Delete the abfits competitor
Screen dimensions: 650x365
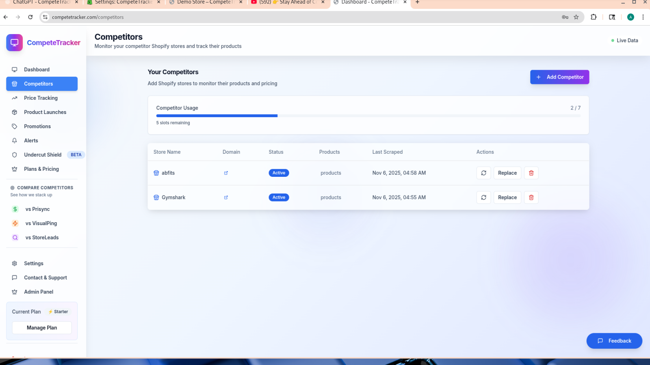(x=531, y=173)
